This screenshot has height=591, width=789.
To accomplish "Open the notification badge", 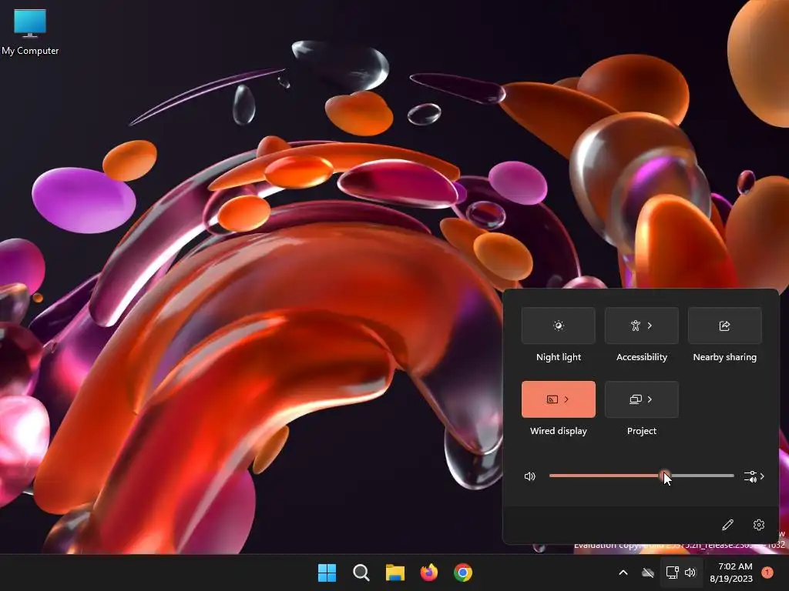I will tap(767, 573).
